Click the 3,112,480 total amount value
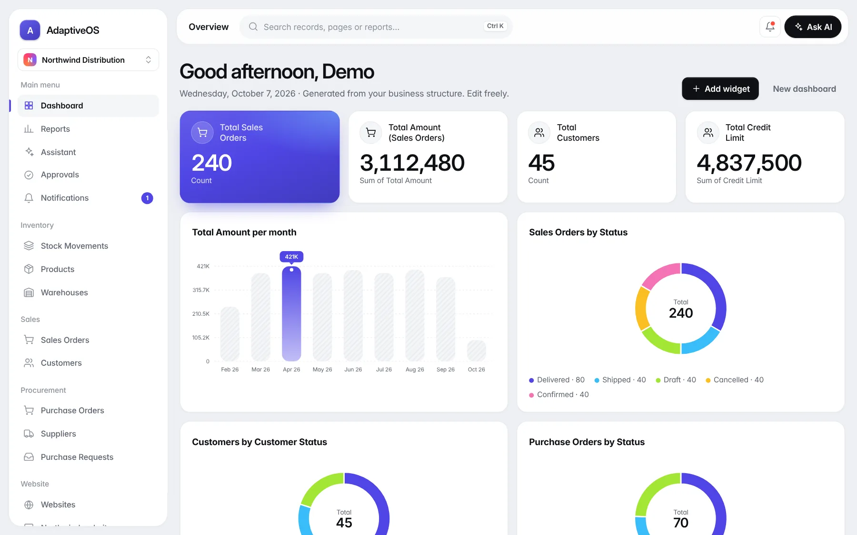The height and width of the screenshot is (535, 857). [x=412, y=163]
